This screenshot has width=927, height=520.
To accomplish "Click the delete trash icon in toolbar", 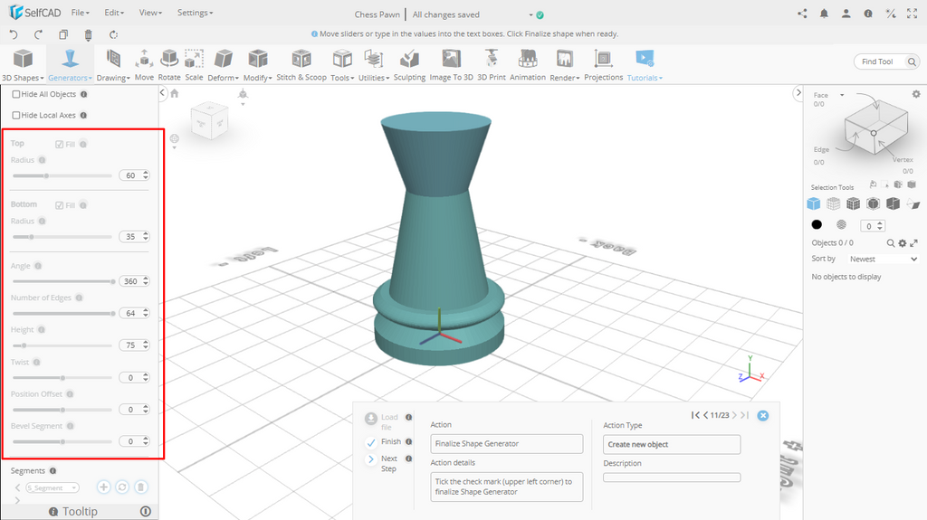I will [x=88, y=34].
